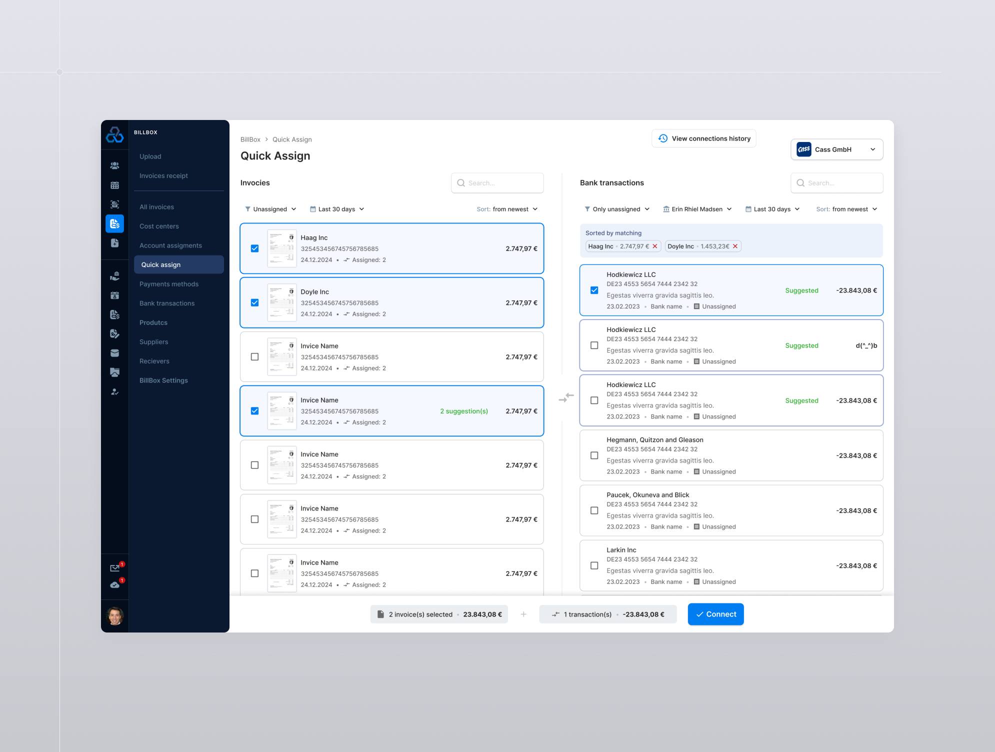The height and width of the screenshot is (752, 995).
Task: Open the cloud sync icon with badge
Action: pyautogui.click(x=114, y=585)
